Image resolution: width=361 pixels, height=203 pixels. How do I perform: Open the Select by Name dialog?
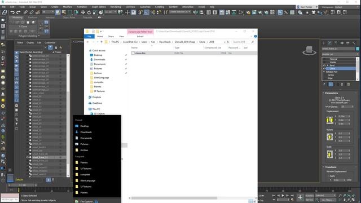(64, 12)
